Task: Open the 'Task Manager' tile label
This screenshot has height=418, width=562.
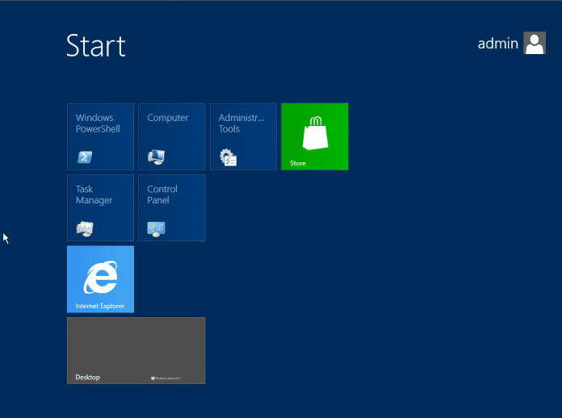Action: 94,195
